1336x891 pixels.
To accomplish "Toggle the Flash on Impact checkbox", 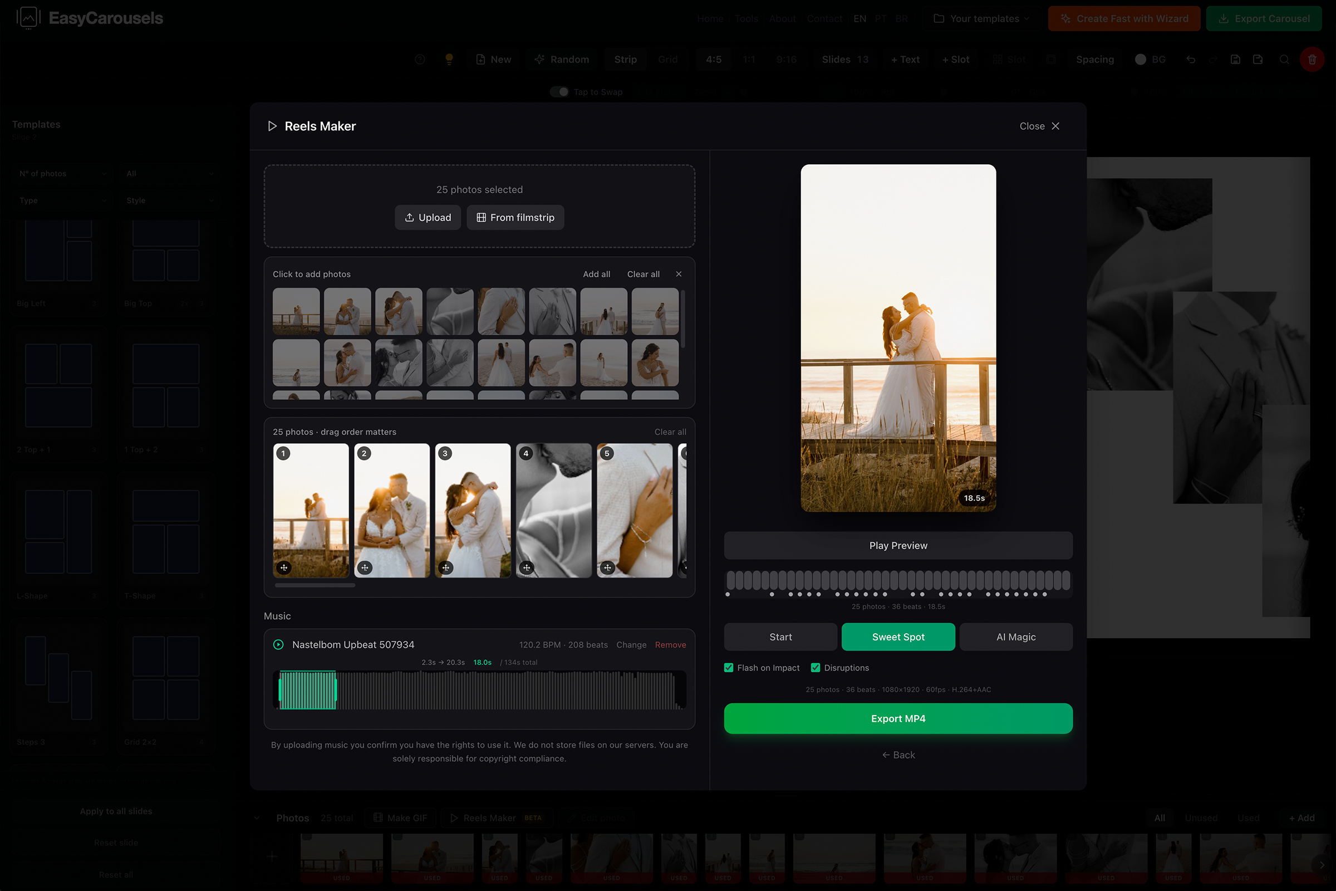I will coord(729,668).
